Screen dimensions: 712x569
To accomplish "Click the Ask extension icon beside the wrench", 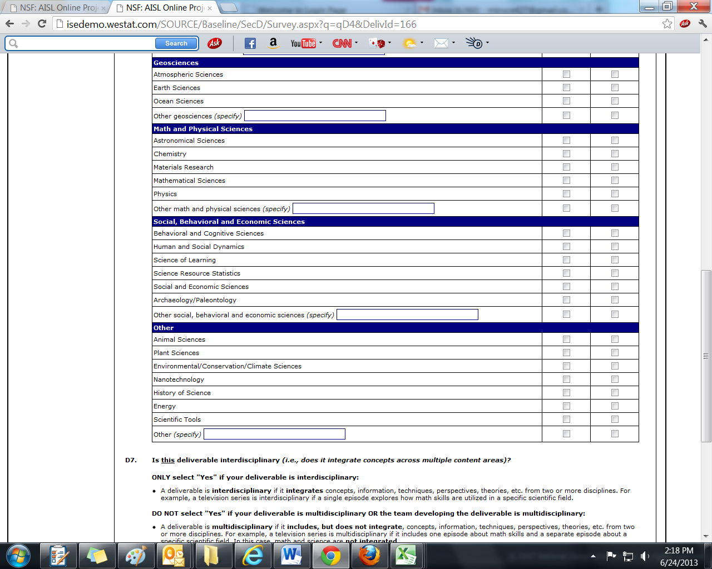I will [685, 24].
